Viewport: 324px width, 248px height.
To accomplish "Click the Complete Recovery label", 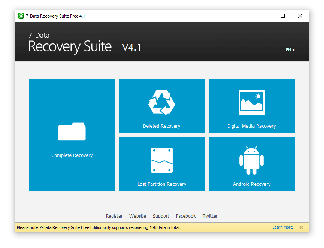I will click(72, 155).
